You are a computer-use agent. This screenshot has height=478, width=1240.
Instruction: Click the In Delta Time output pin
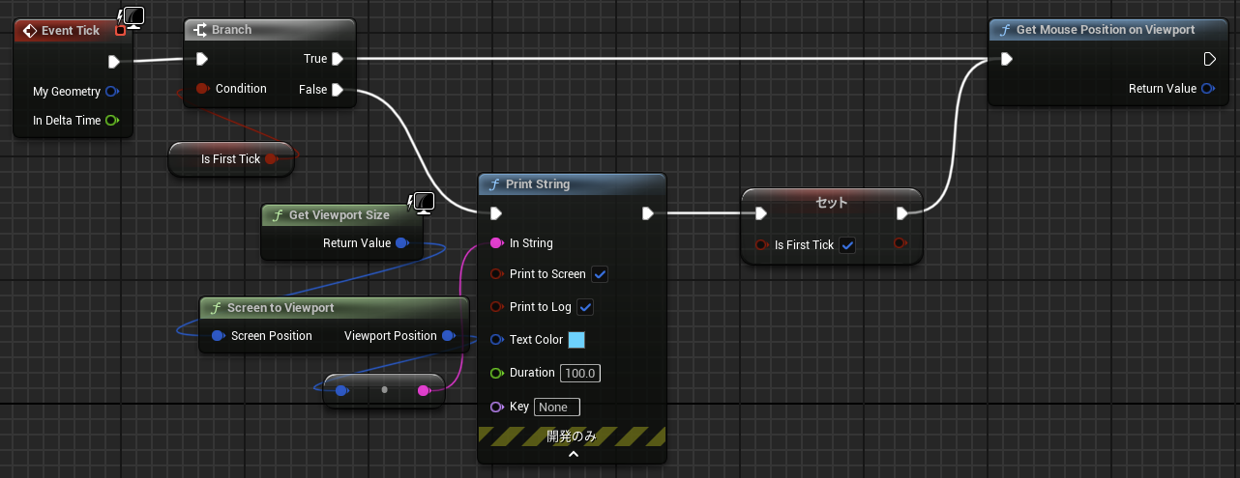click(112, 121)
